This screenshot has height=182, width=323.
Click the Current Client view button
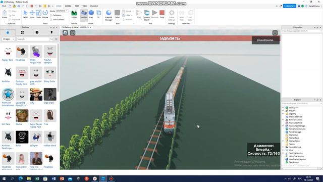(x=146, y=15)
